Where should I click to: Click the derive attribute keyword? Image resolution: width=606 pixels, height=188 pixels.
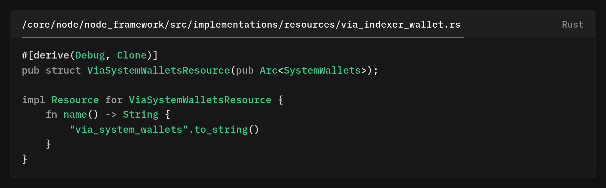[x=51, y=55]
